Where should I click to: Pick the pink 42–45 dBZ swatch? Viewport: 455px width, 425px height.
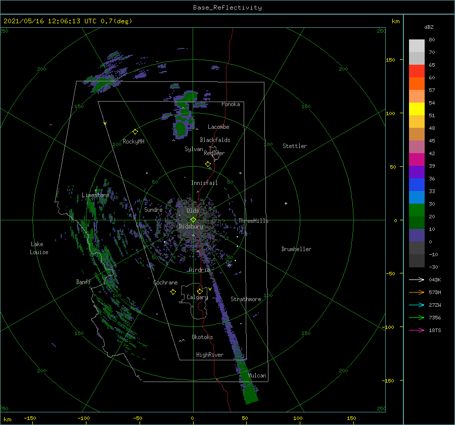(417, 147)
